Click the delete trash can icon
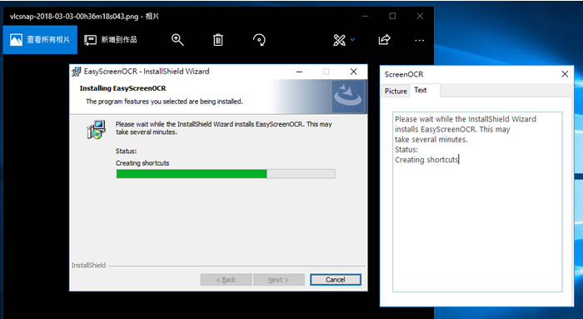Screen dimensions: 583x319 tap(218, 39)
